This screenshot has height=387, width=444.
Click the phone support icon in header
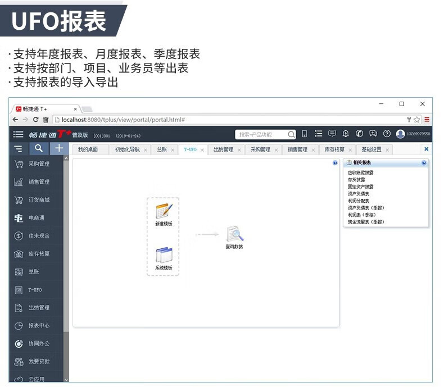pyautogui.click(x=359, y=133)
